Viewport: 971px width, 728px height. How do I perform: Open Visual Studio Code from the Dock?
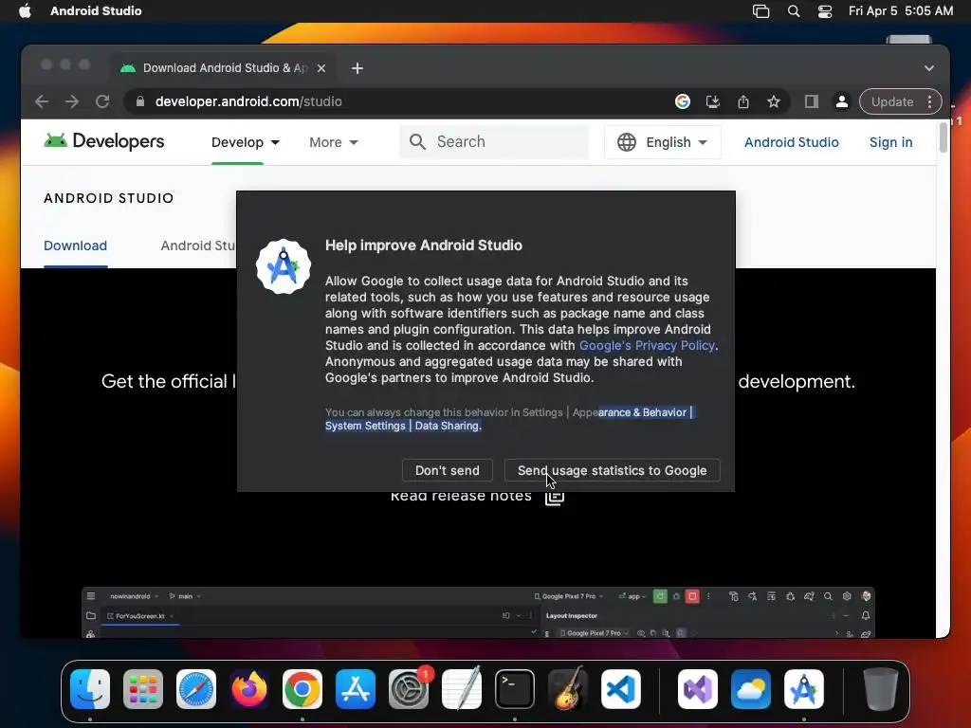(620, 689)
